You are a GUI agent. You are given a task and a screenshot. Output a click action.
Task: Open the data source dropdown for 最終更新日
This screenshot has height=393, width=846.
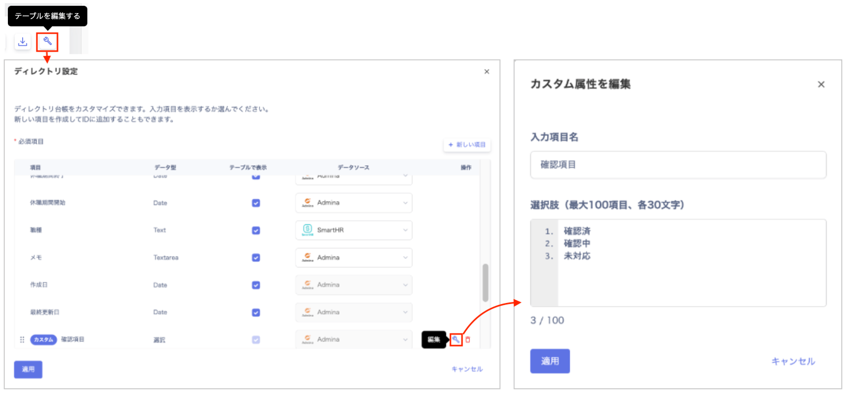pos(353,312)
